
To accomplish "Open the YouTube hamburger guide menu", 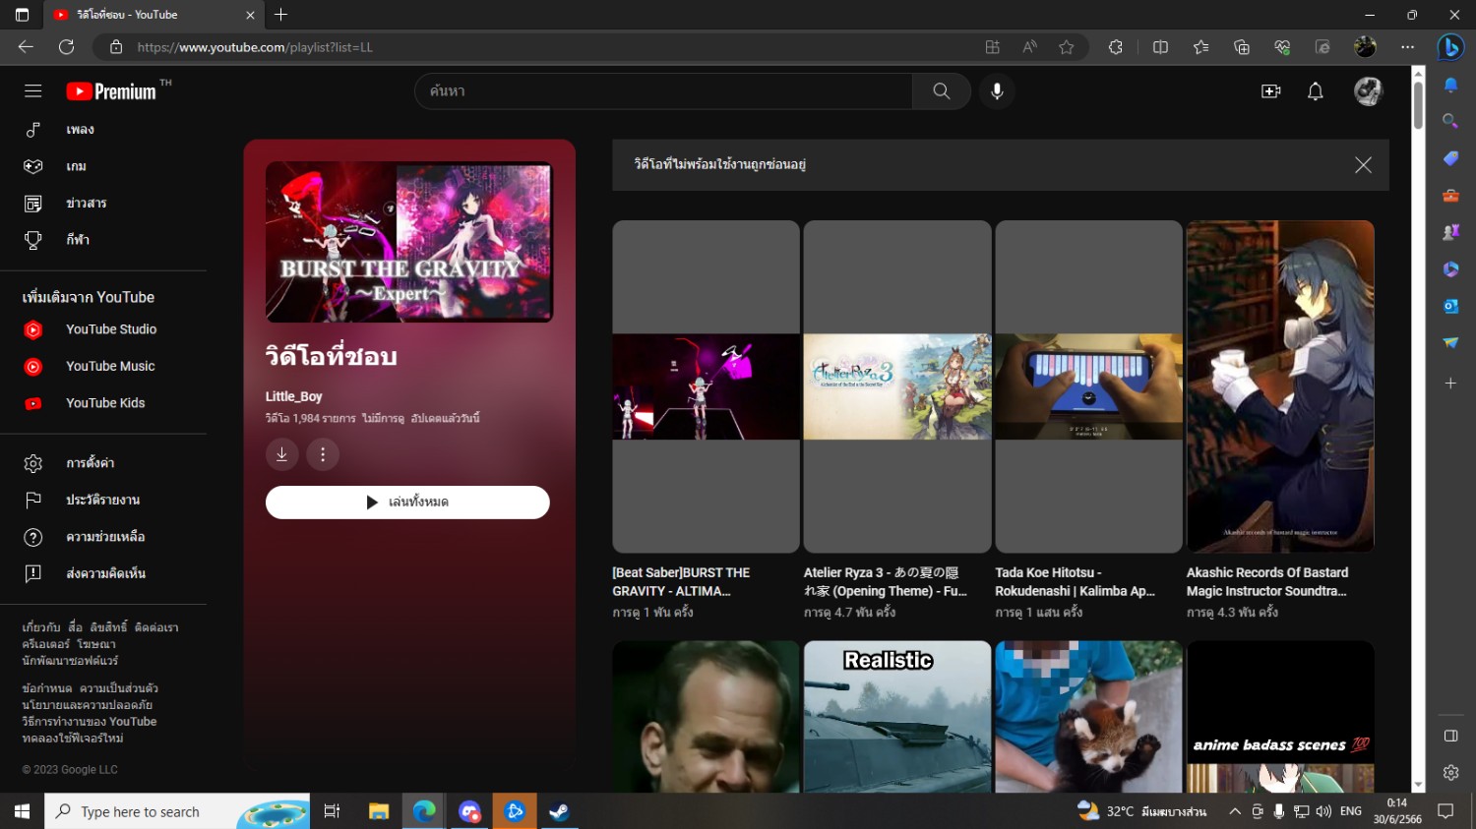I will (x=33, y=91).
